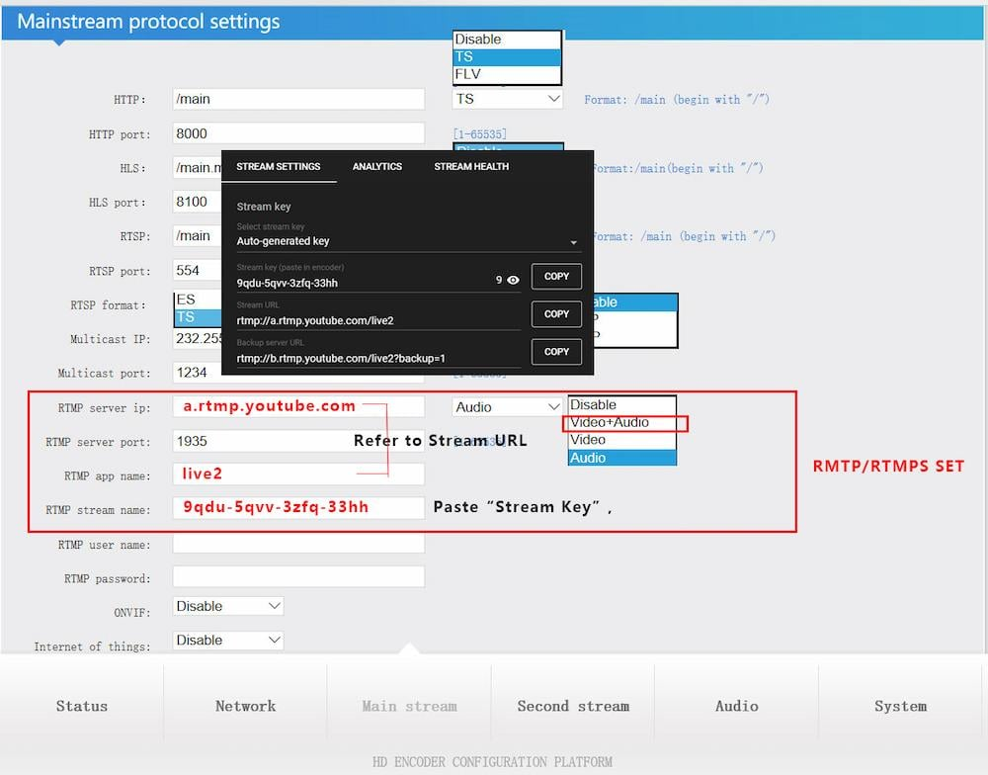Image resolution: width=988 pixels, height=775 pixels.
Task: Open the ONVIF dropdown
Action: pos(227,606)
